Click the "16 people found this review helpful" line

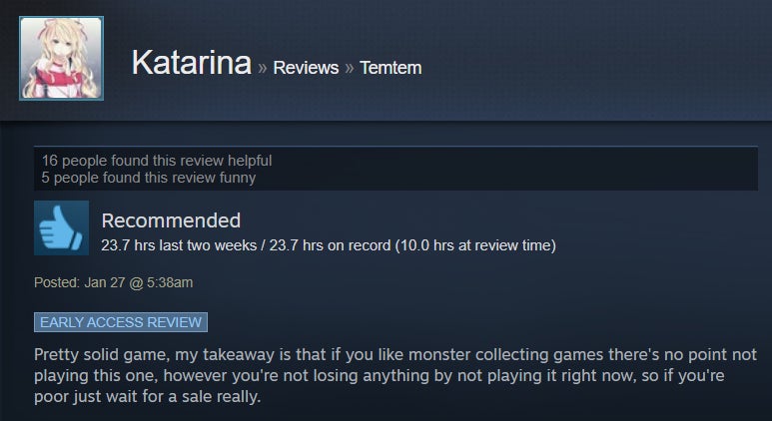click(x=157, y=161)
